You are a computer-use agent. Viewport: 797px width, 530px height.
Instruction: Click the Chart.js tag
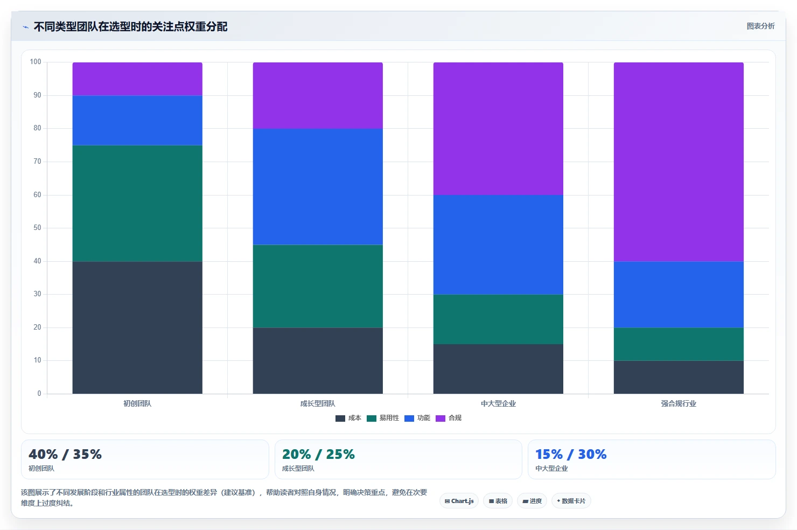(x=459, y=501)
